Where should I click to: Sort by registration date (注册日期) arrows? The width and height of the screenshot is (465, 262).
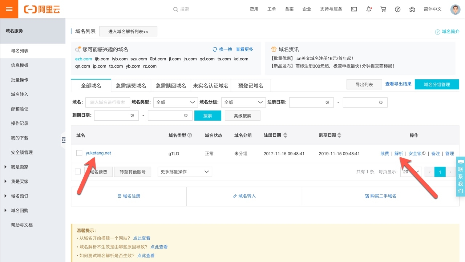[x=285, y=135]
